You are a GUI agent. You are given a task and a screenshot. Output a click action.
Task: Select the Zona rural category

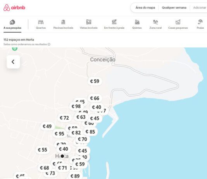[155, 24]
